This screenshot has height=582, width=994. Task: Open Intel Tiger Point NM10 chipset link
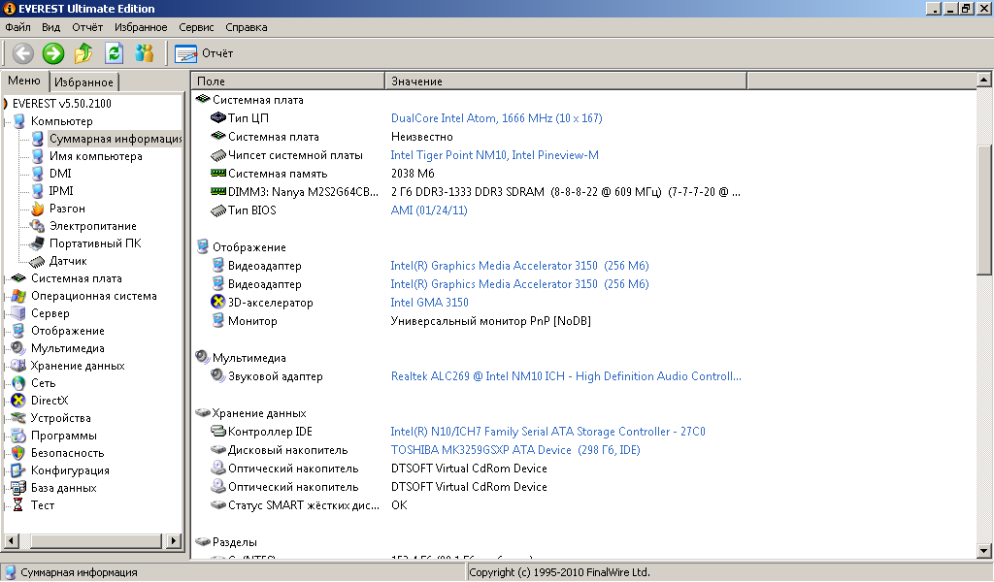(494, 155)
